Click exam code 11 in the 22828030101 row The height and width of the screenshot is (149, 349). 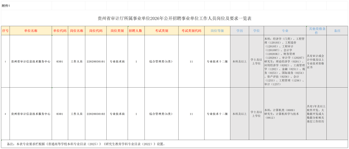coord(191,61)
